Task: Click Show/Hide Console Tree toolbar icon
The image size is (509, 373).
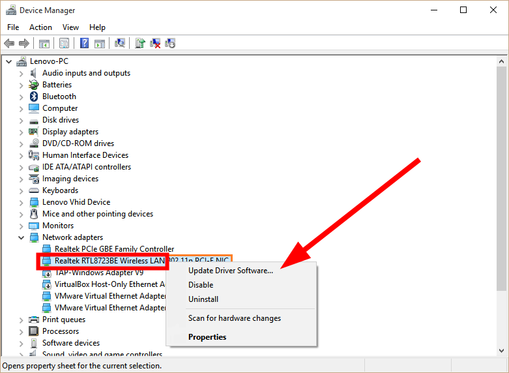Action: coord(44,43)
